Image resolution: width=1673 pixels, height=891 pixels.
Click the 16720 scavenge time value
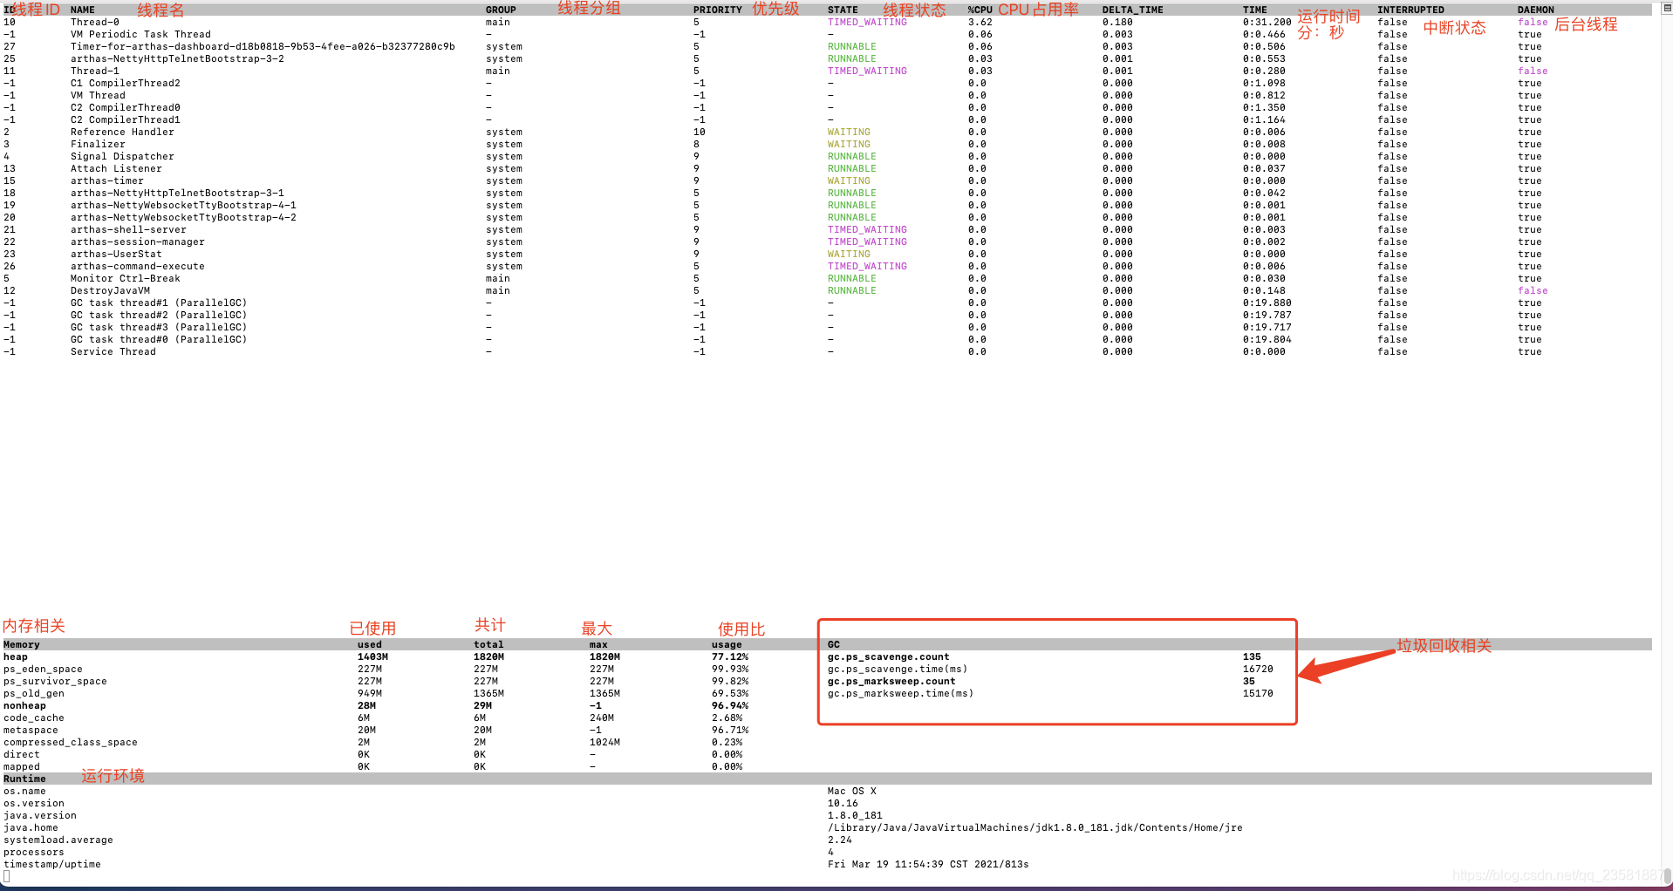click(1258, 670)
